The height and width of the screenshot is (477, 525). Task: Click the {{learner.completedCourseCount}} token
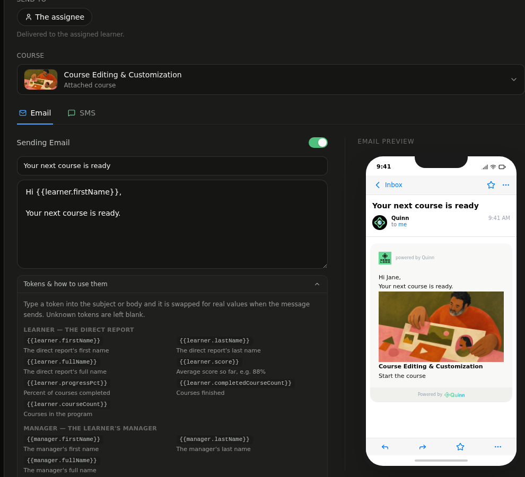click(235, 383)
